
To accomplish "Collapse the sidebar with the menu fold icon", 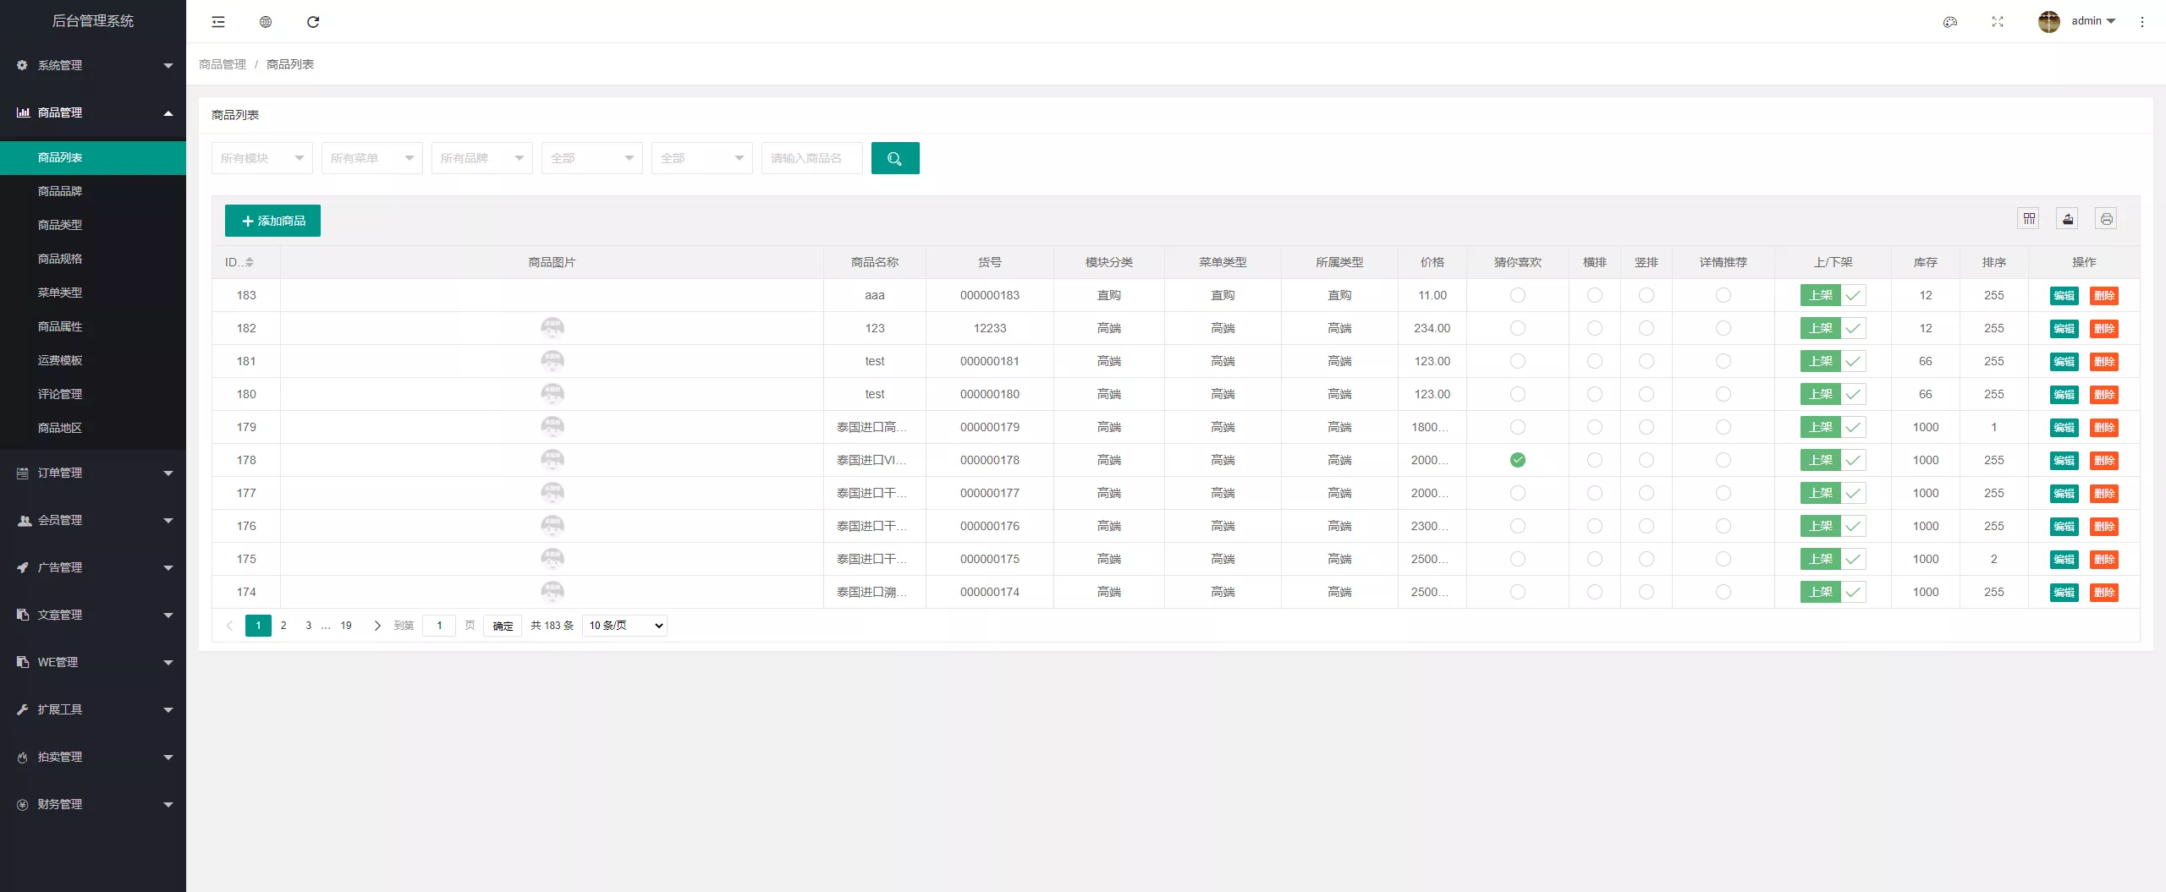I will click(x=218, y=22).
